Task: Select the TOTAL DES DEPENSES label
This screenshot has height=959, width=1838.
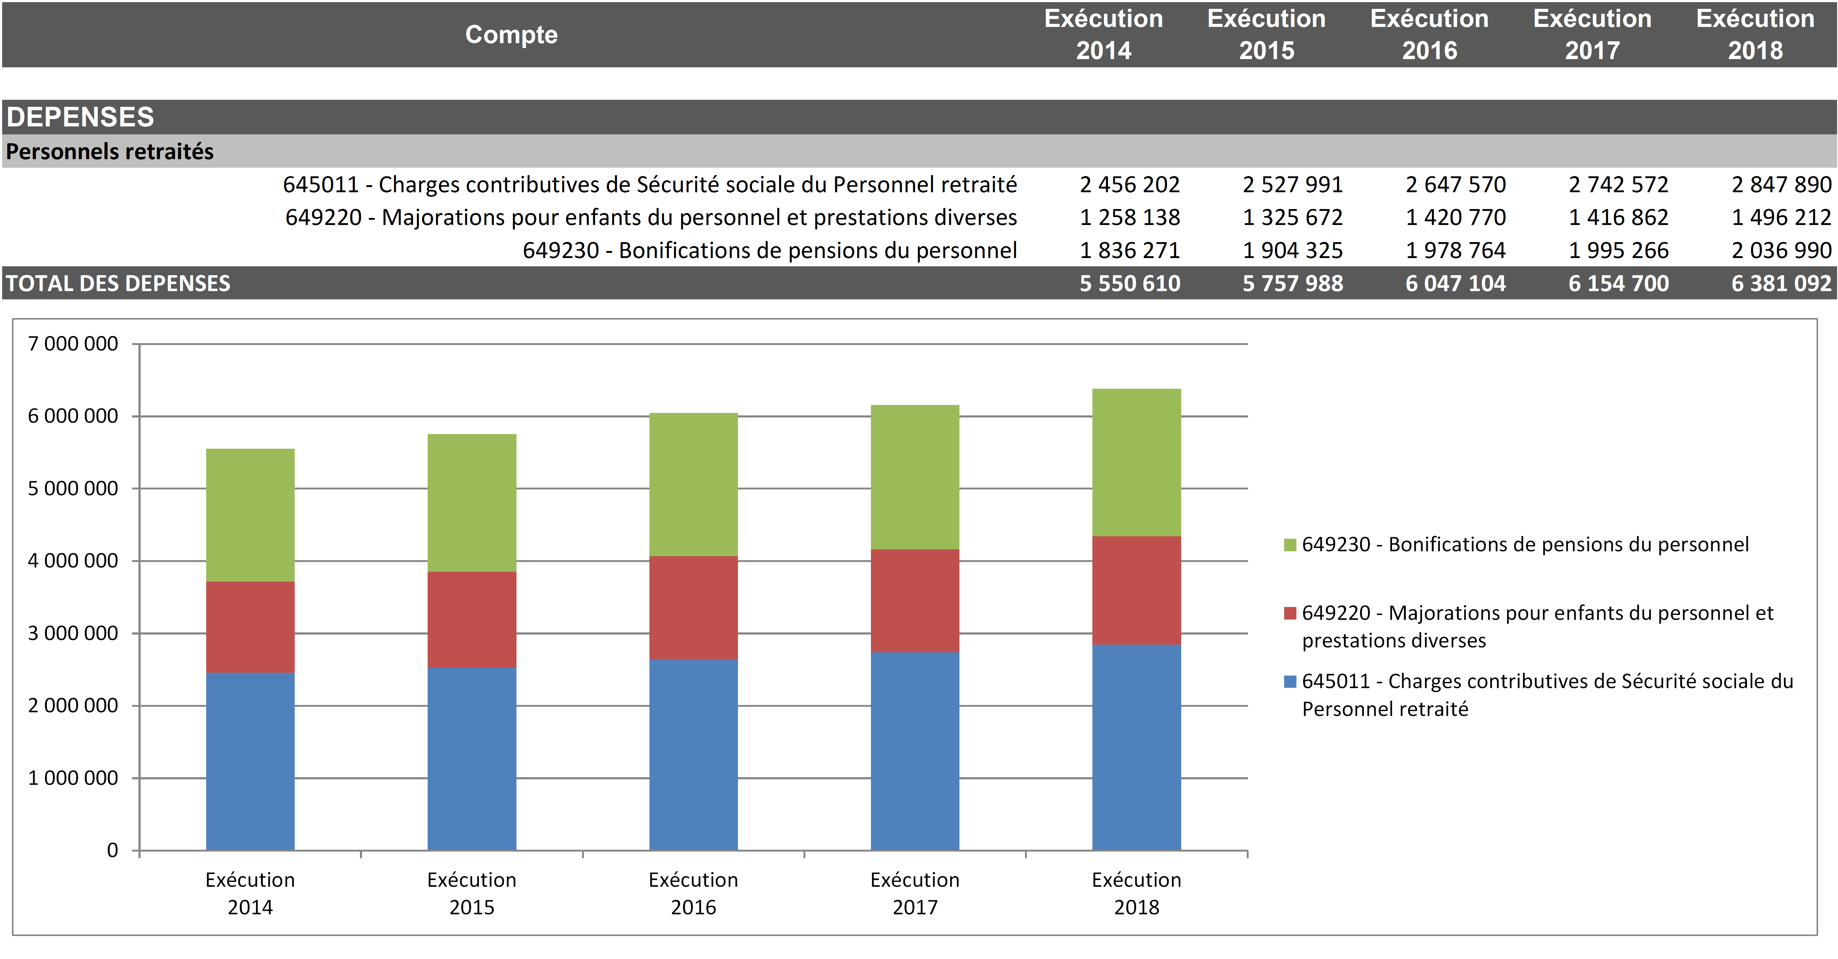Action: tap(119, 284)
